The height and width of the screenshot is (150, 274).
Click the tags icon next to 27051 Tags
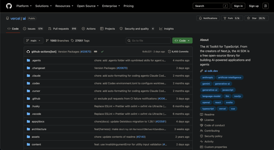coord(72,41)
